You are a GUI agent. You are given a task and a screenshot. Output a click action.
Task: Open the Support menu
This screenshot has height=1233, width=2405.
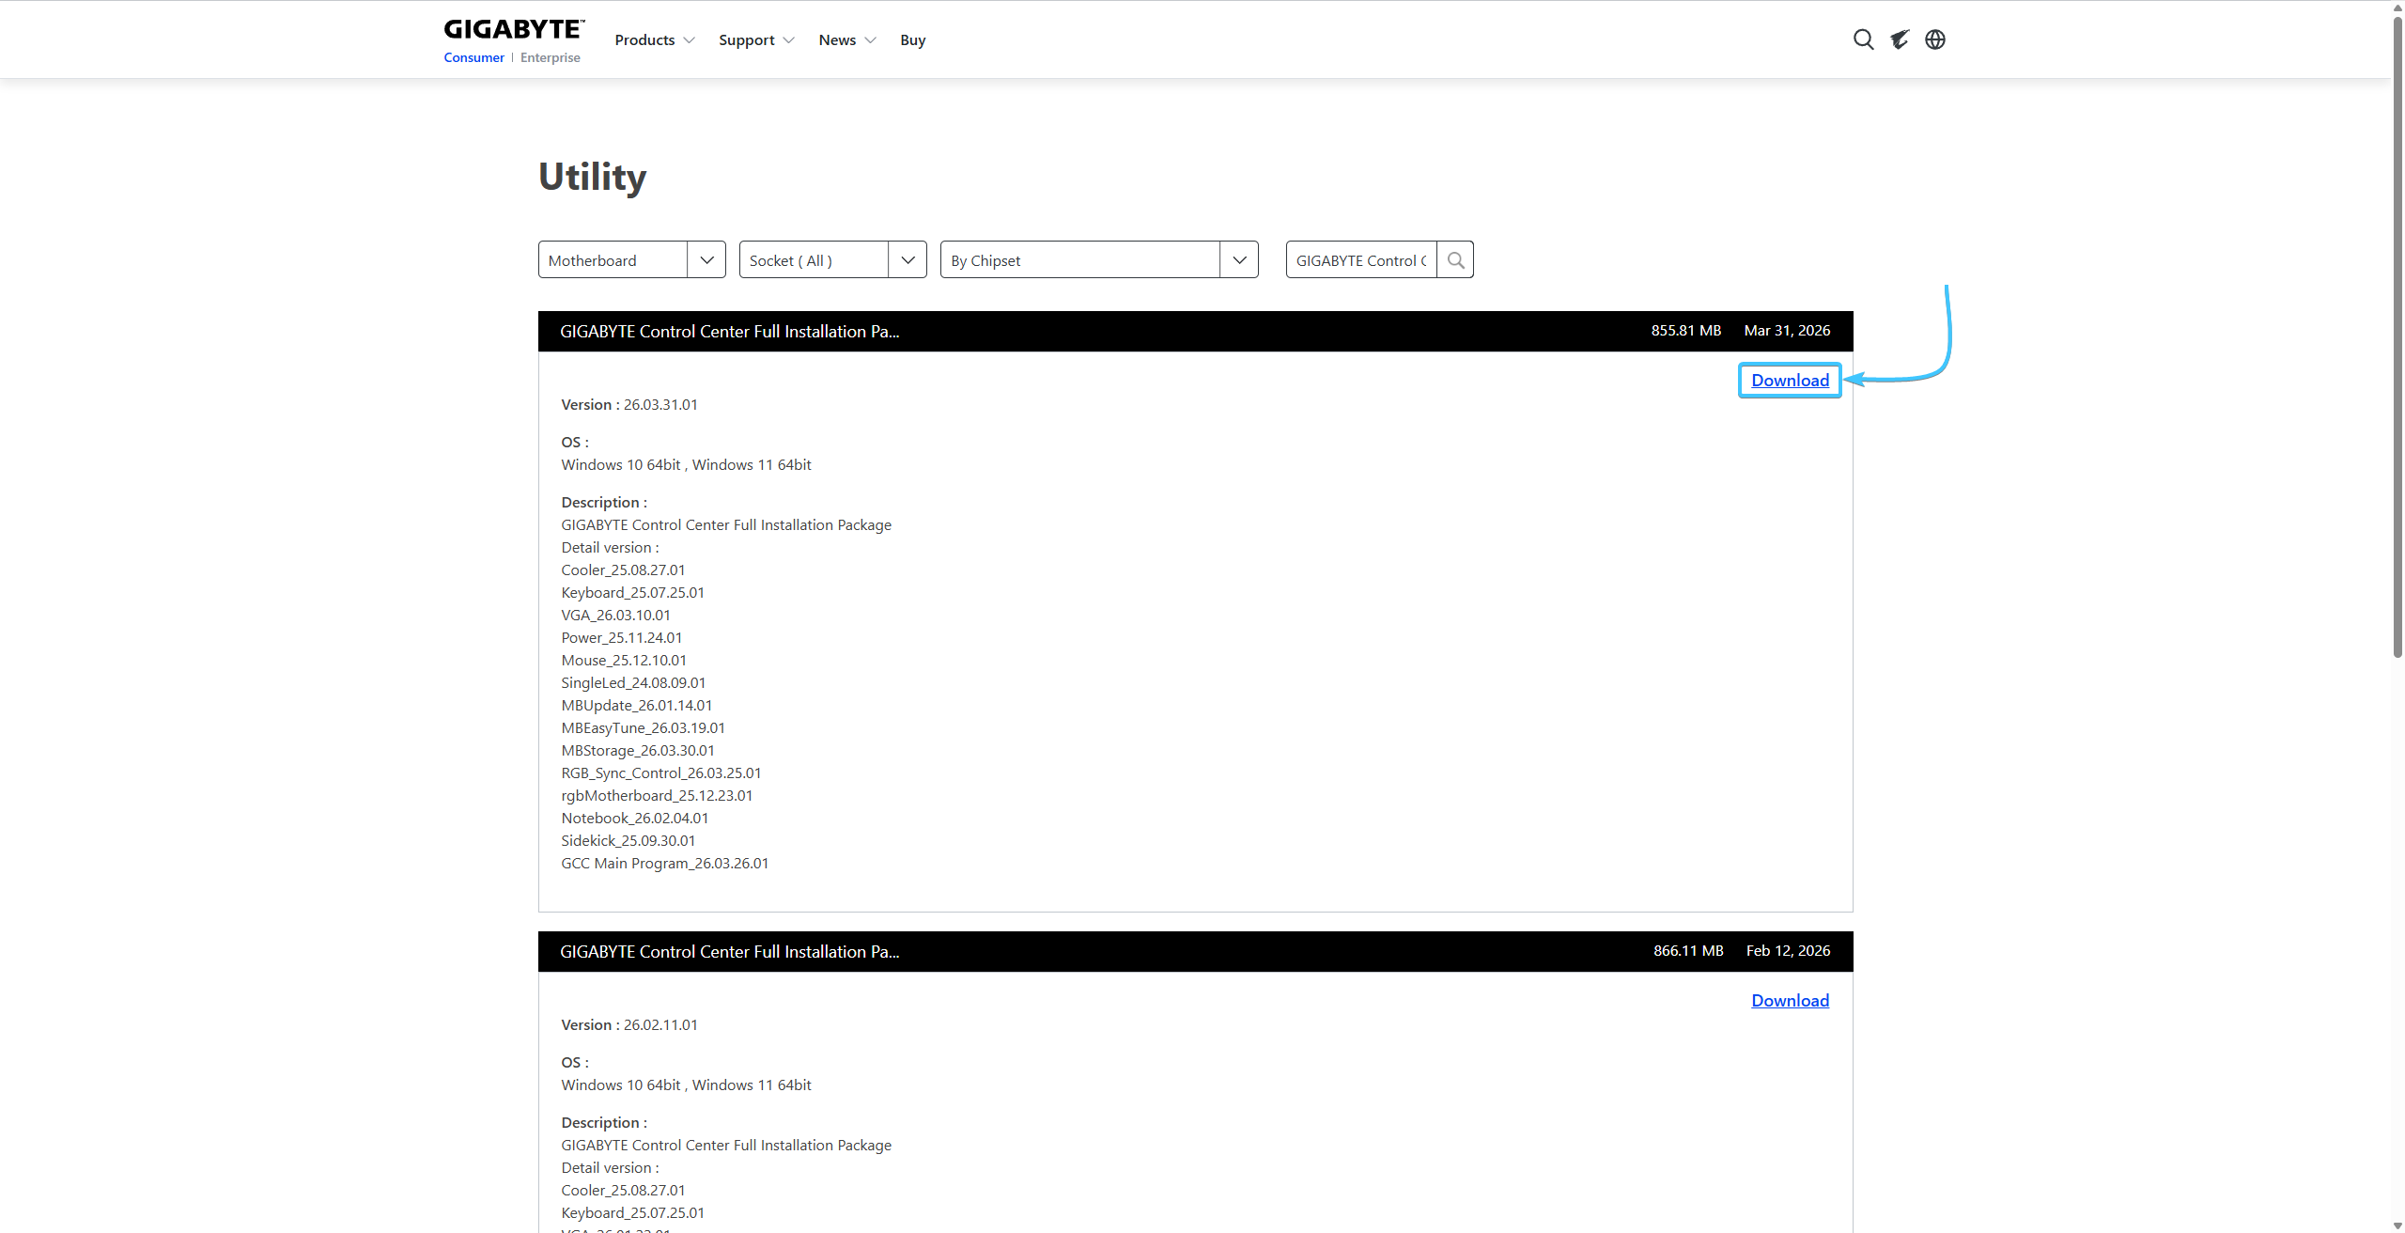click(755, 40)
